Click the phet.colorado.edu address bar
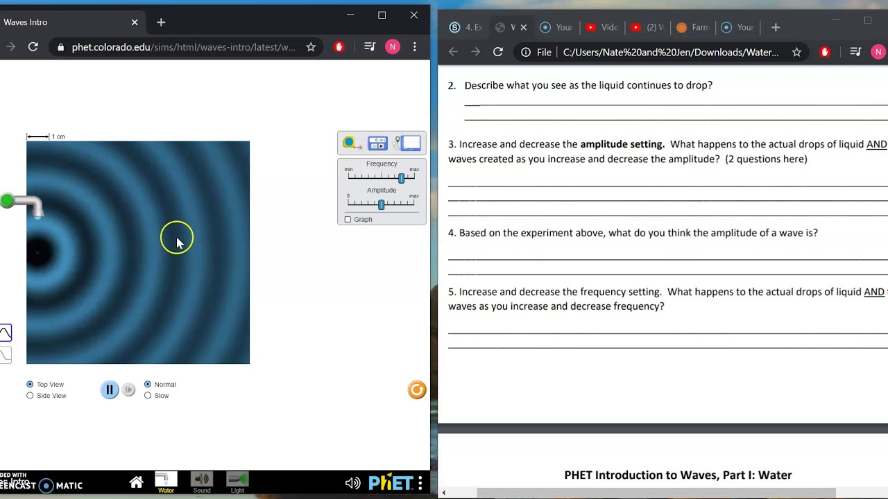888x499 pixels. click(184, 47)
